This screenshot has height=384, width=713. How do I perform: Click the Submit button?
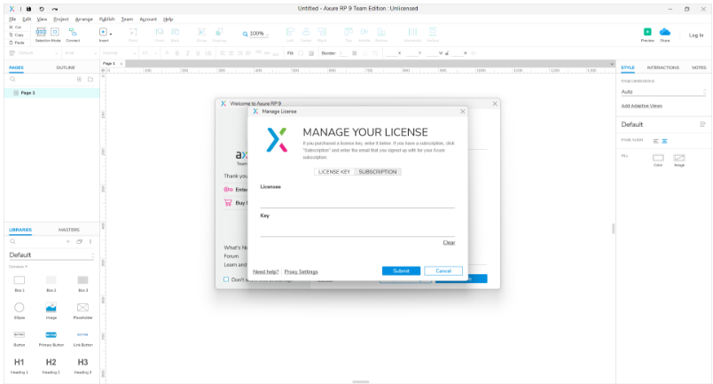click(x=401, y=270)
